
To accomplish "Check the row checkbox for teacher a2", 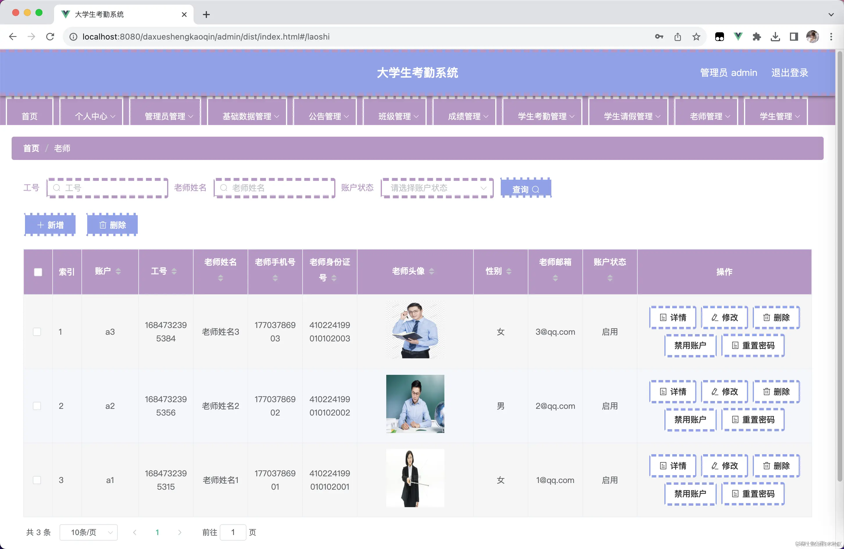I will 37,405.
